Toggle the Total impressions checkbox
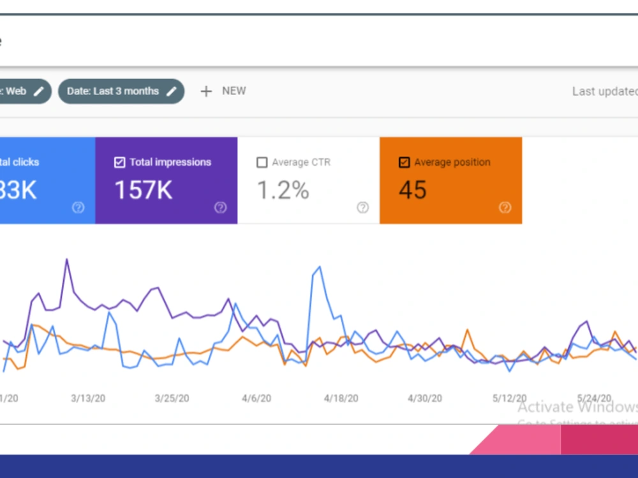The image size is (638, 478). pos(120,162)
